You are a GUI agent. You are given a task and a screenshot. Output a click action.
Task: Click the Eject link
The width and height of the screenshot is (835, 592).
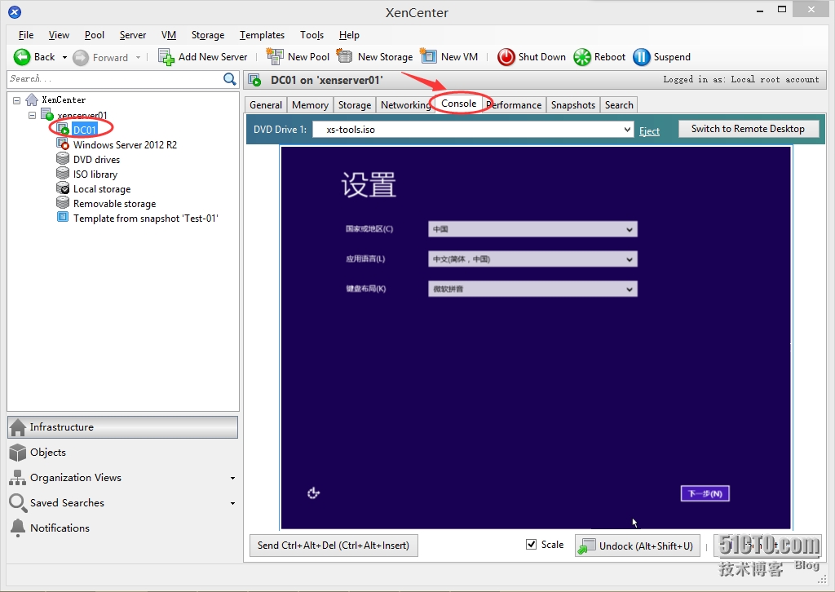649,131
